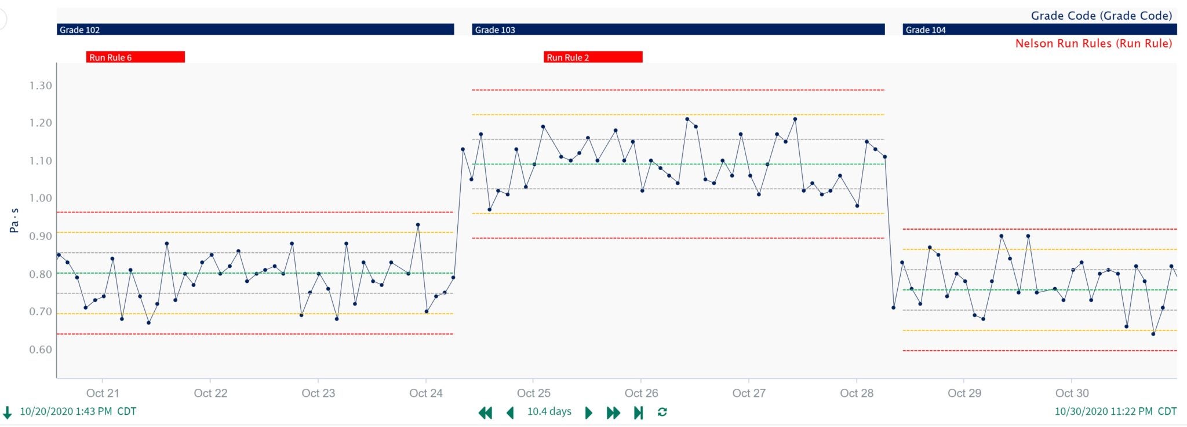This screenshot has width=1187, height=427.
Task: Open the CDT timezone beside the end time
Action: click(1167, 411)
